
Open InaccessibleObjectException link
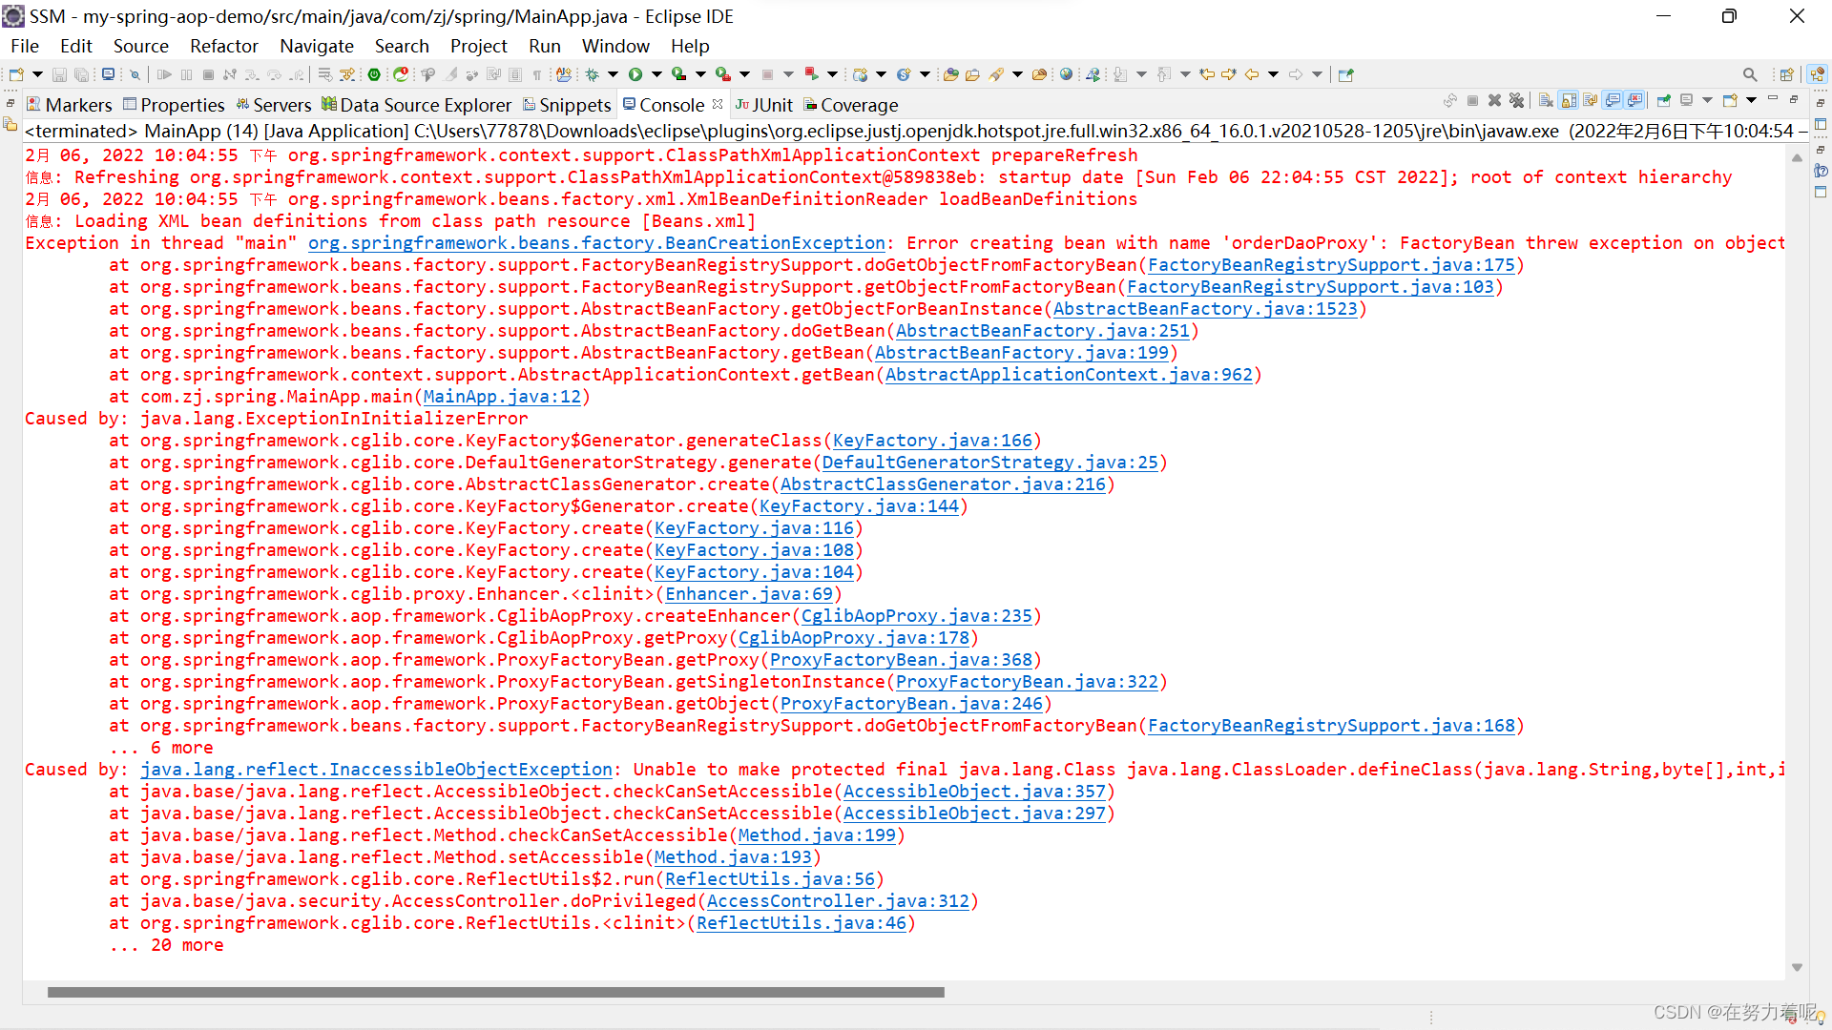376,770
